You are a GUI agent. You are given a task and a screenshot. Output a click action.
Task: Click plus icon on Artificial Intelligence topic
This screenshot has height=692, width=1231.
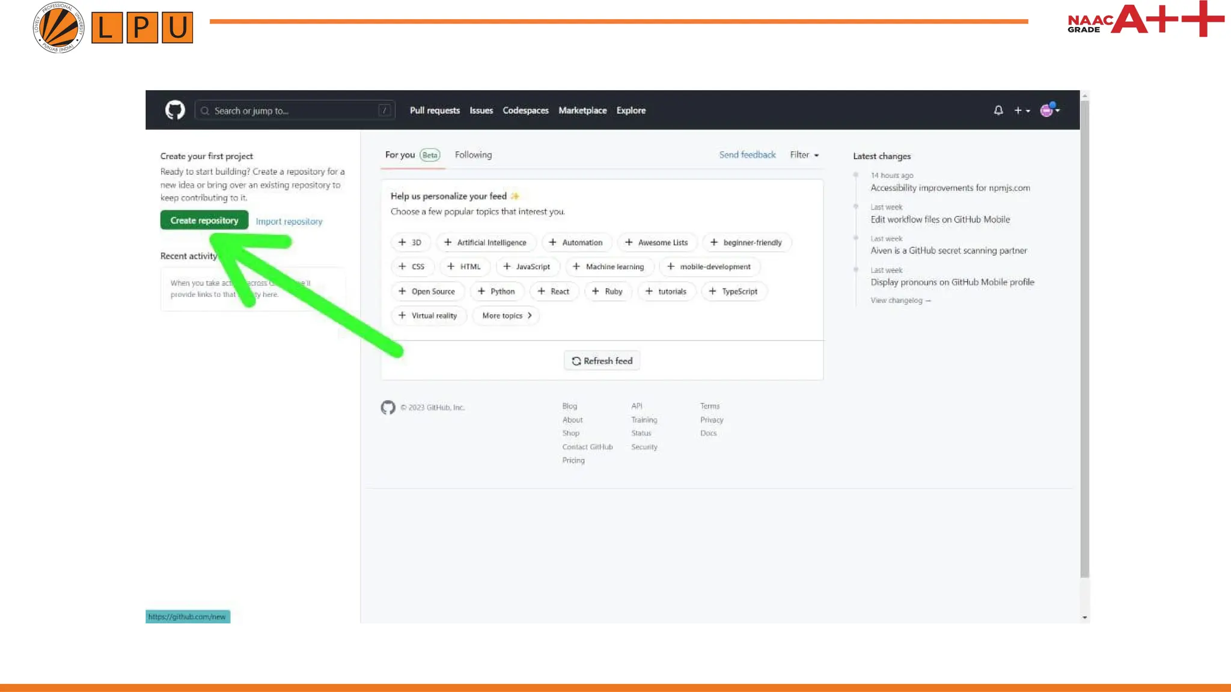(x=448, y=242)
